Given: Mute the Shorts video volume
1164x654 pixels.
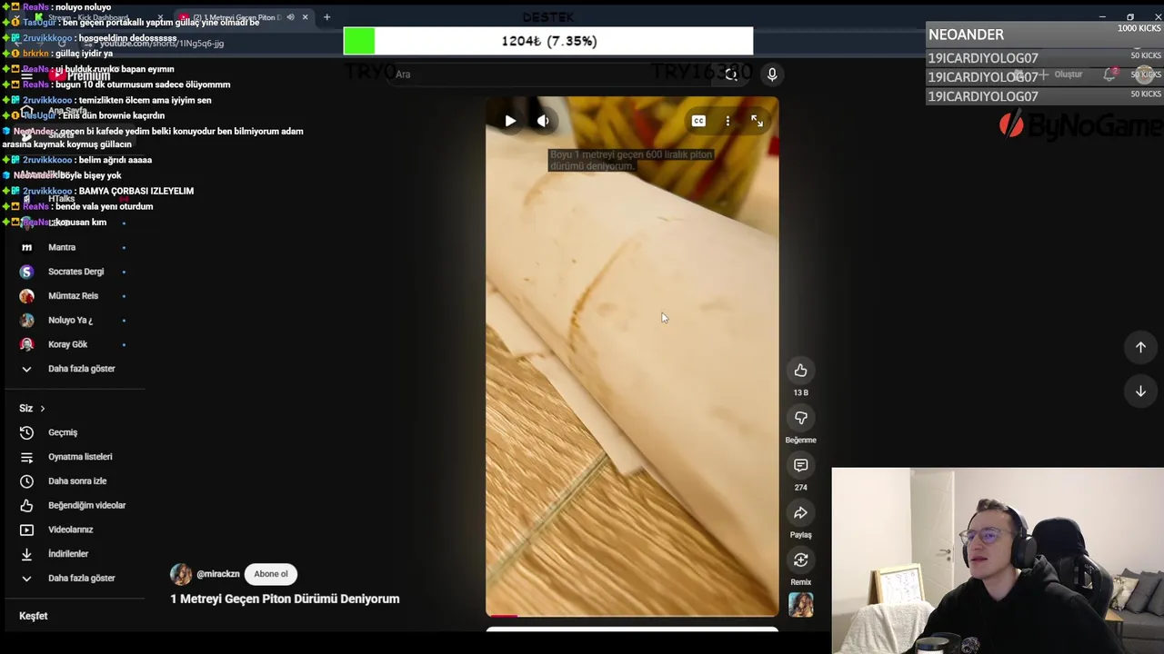Looking at the screenshot, I should tap(543, 121).
